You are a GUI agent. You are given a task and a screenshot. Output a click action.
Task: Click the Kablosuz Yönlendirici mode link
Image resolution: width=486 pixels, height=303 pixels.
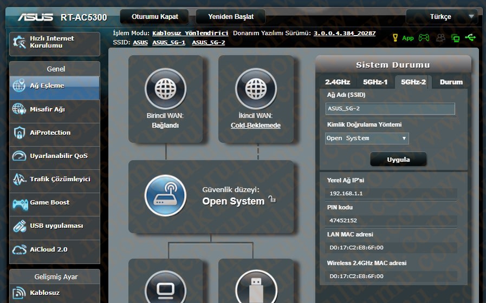(190, 33)
